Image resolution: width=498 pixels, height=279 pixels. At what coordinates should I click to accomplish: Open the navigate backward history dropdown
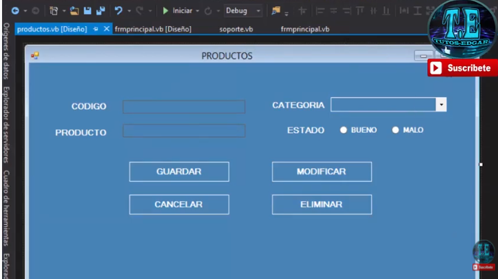[x=25, y=11]
